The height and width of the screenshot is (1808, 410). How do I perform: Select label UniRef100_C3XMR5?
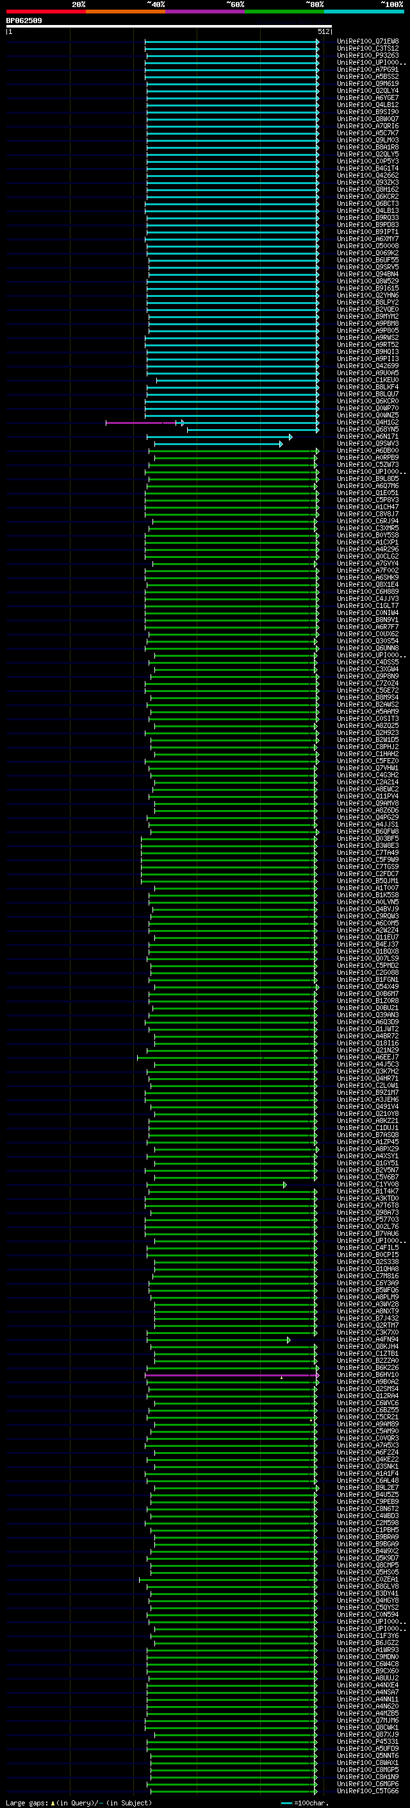coord(368,528)
